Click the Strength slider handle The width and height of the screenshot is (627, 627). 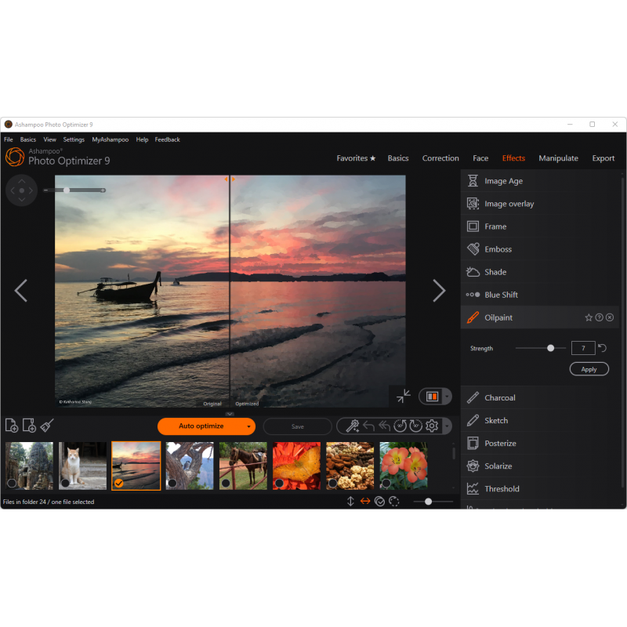click(551, 348)
